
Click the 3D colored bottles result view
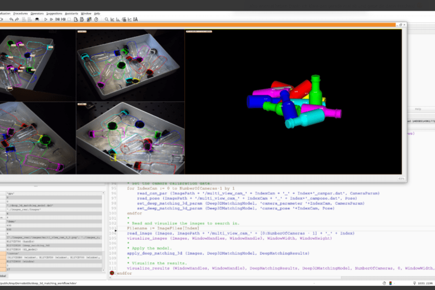point(294,101)
